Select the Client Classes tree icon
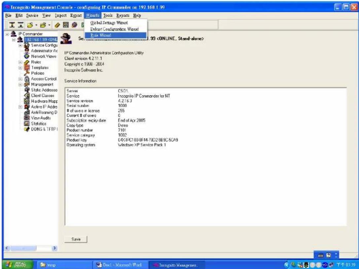The image size is (359, 269). coord(27,95)
